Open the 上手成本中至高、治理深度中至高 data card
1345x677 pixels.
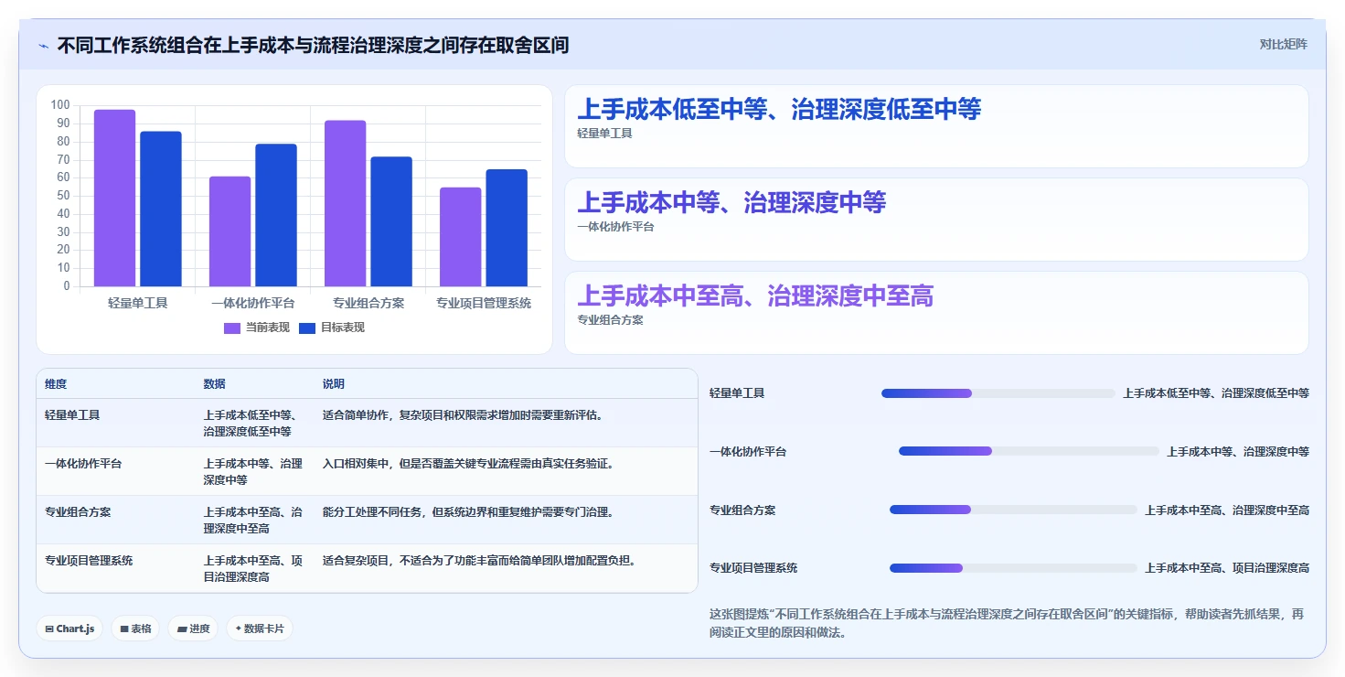coord(936,313)
